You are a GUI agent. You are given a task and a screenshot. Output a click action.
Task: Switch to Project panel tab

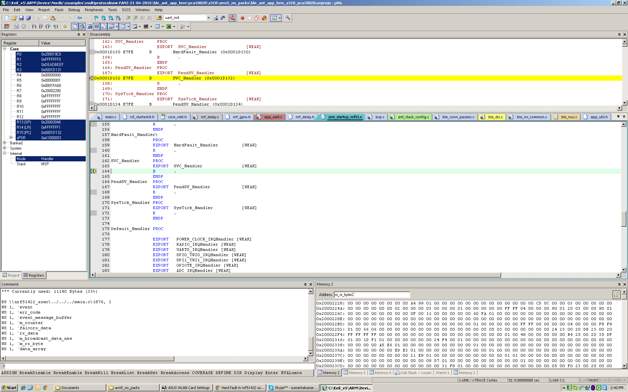click(11, 275)
